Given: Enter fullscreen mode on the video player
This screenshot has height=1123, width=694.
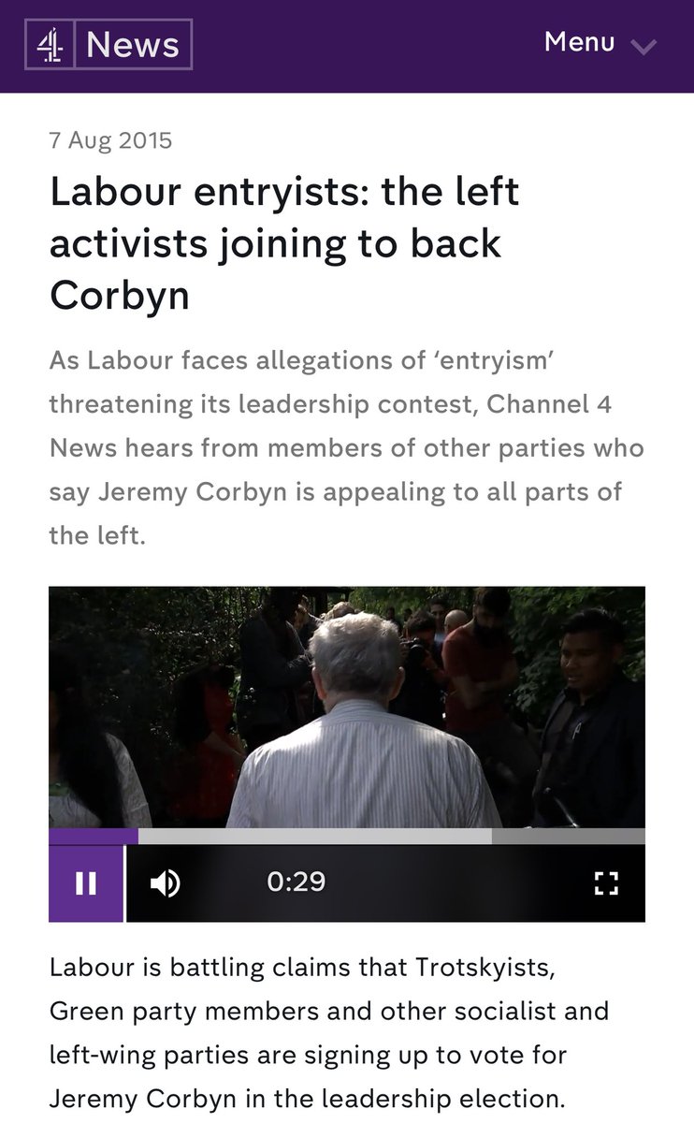Looking at the screenshot, I should (x=607, y=882).
